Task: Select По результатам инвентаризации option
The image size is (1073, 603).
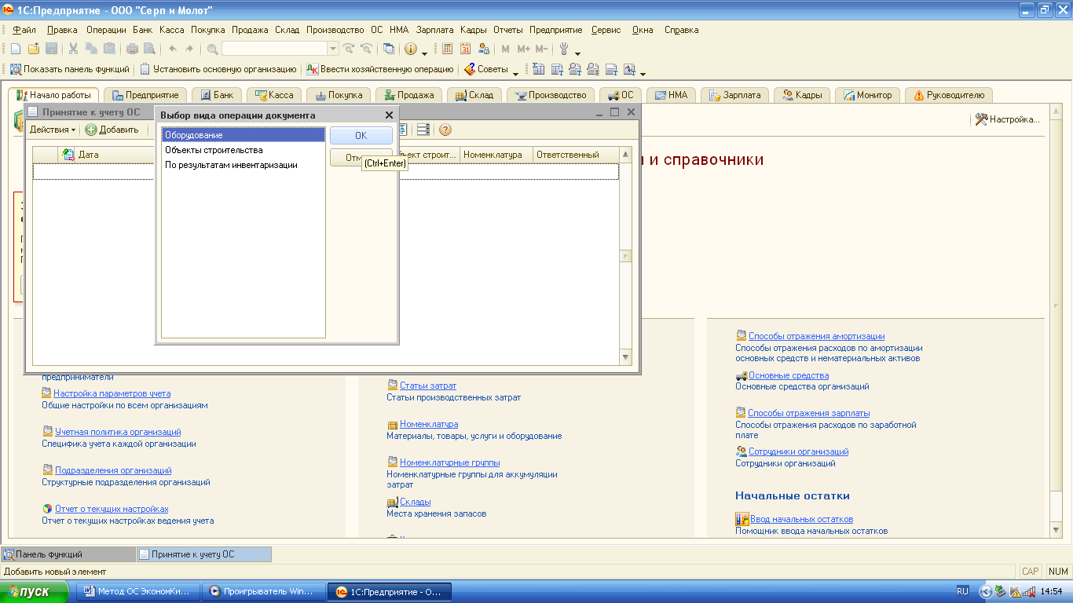Action: pos(243,165)
